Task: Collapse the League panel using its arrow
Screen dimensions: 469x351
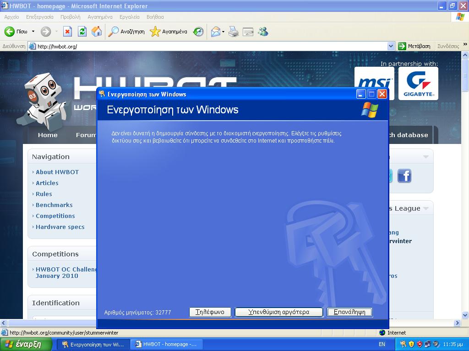Action: [426, 208]
